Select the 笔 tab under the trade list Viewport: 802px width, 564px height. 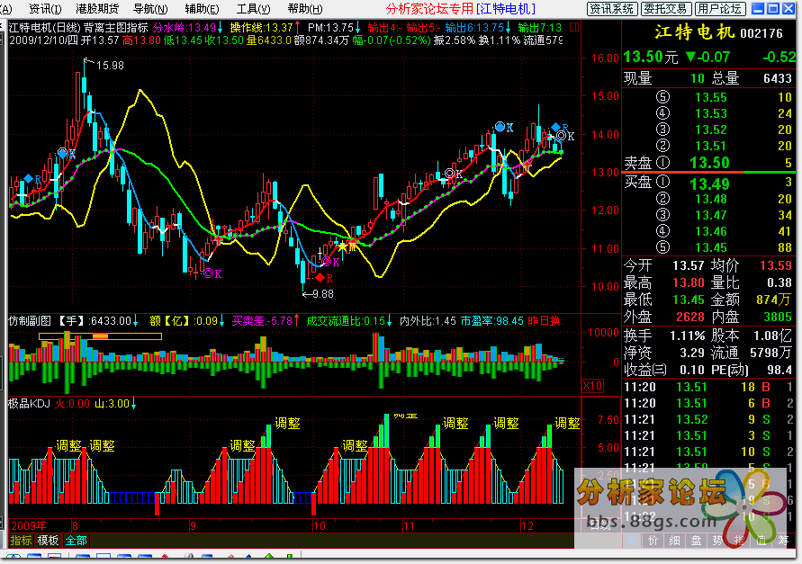pos(632,541)
